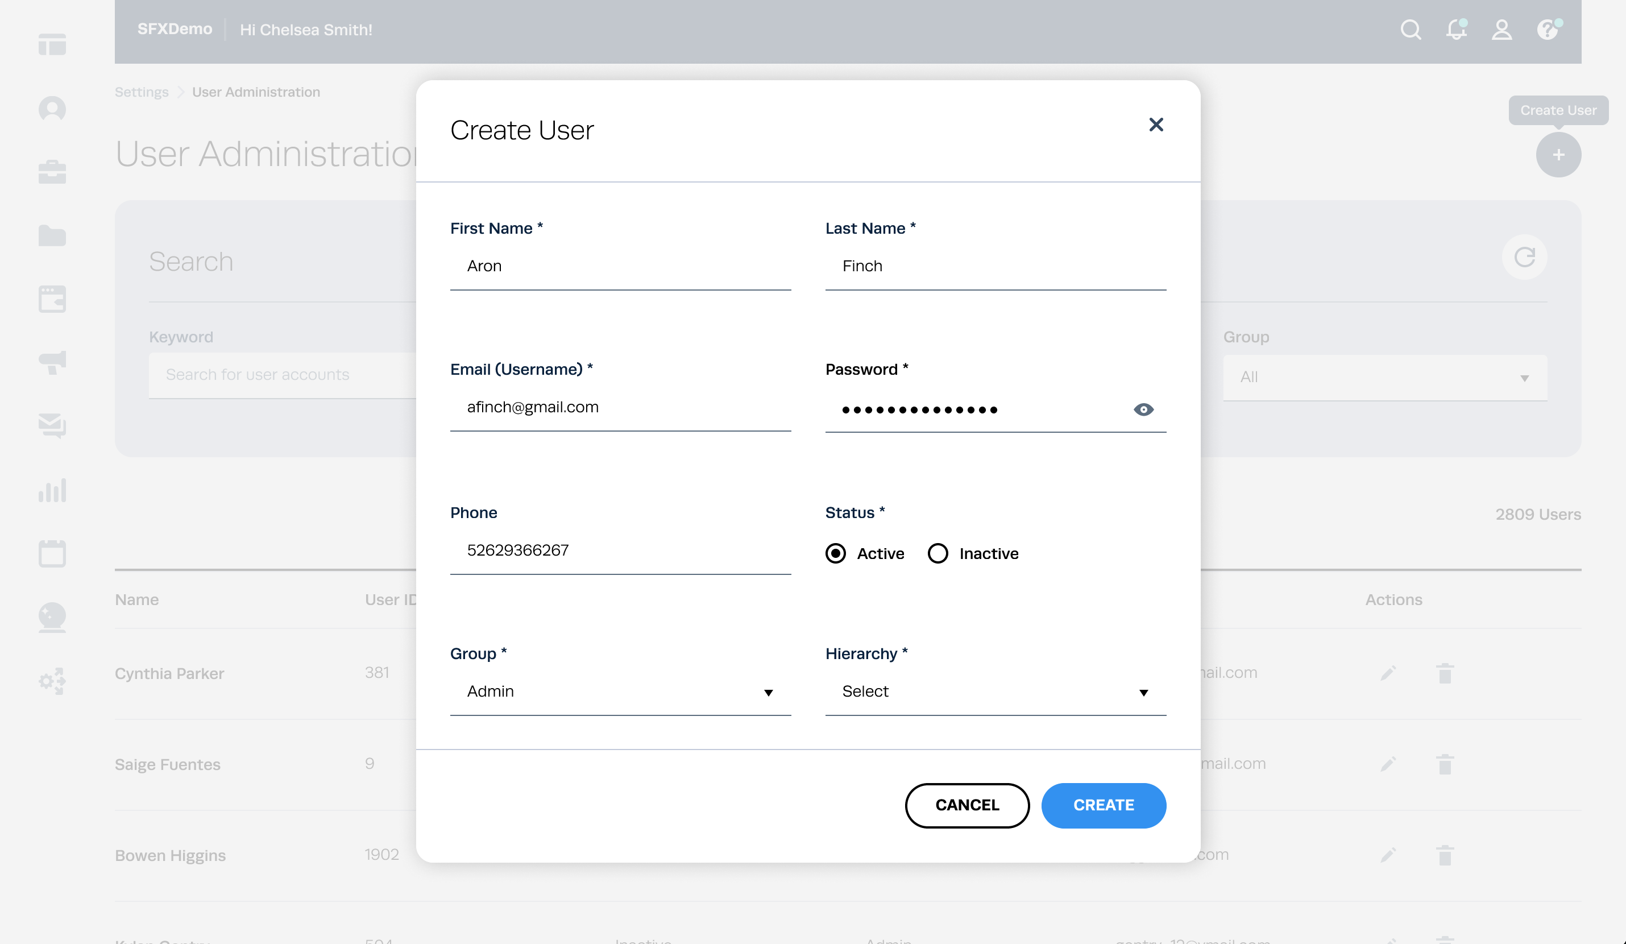This screenshot has width=1626, height=944.
Task: Click the calendar icon in sidebar
Action: click(52, 554)
